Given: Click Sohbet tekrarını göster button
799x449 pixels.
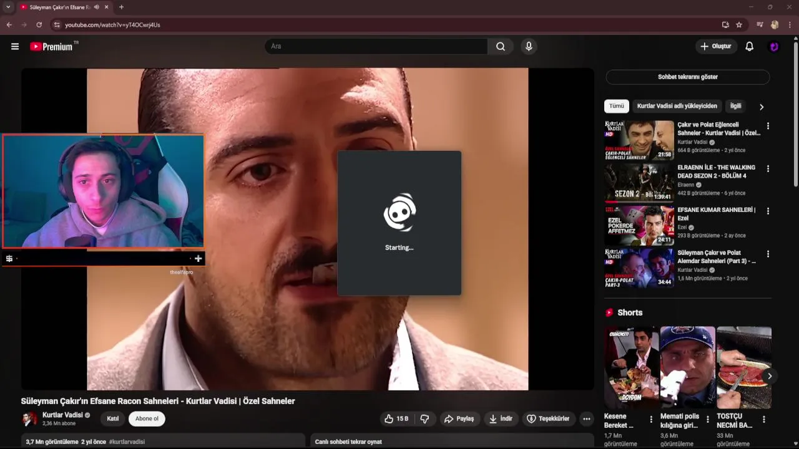Looking at the screenshot, I should (687, 77).
